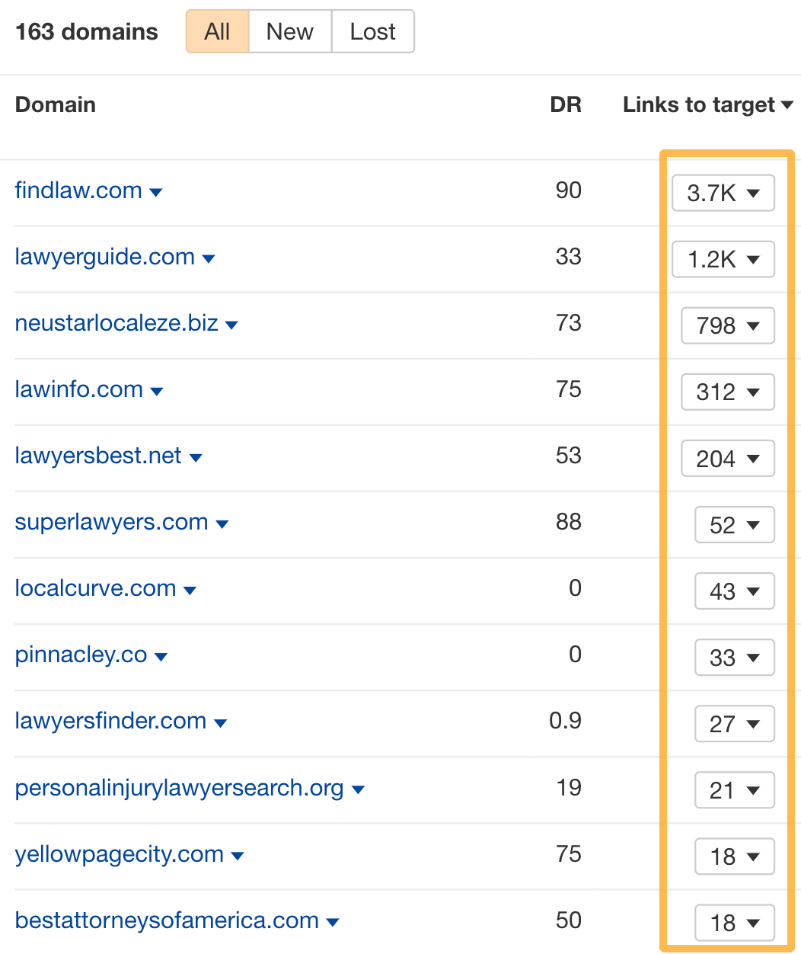Switch to the New domains tab
The height and width of the screenshot is (954, 801).
tap(290, 31)
